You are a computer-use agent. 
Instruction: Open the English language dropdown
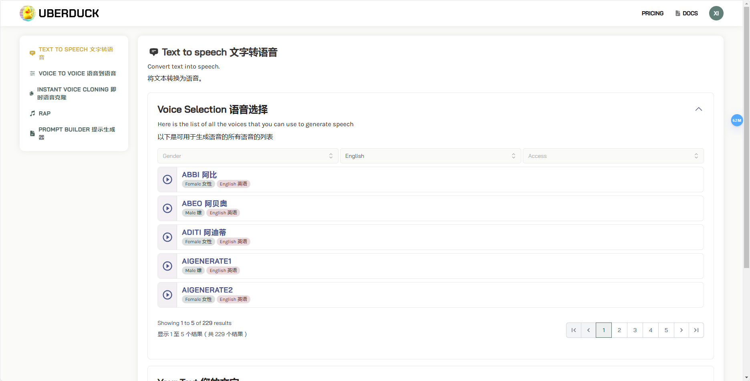(x=430, y=156)
